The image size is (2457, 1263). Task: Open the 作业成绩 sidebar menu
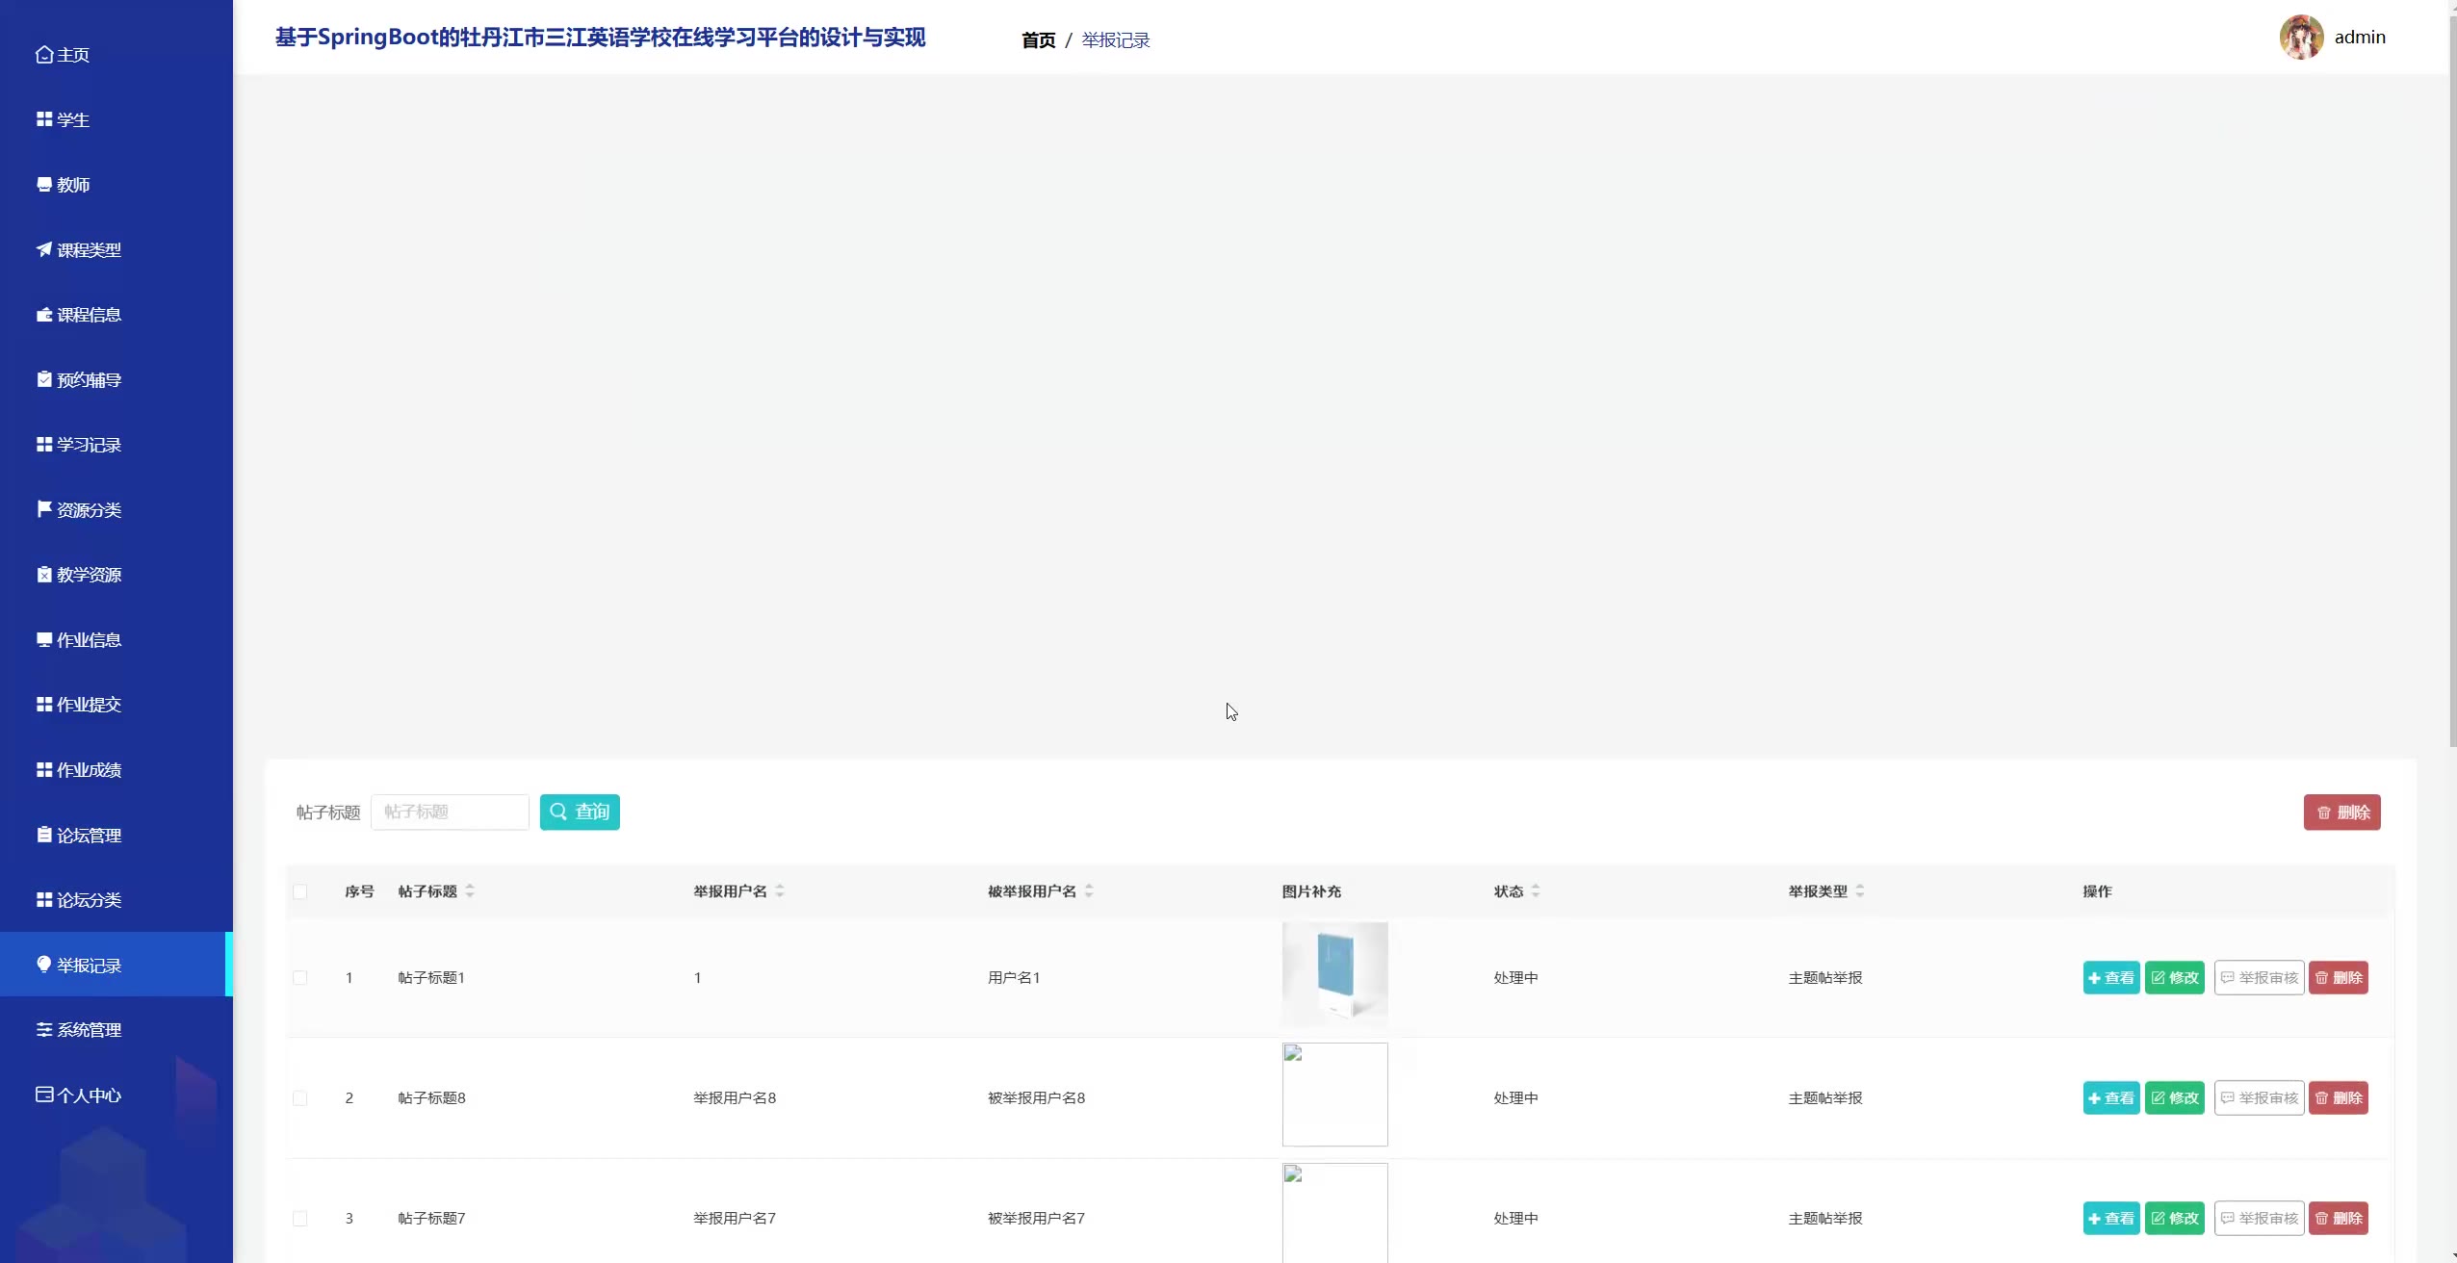click(89, 769)
